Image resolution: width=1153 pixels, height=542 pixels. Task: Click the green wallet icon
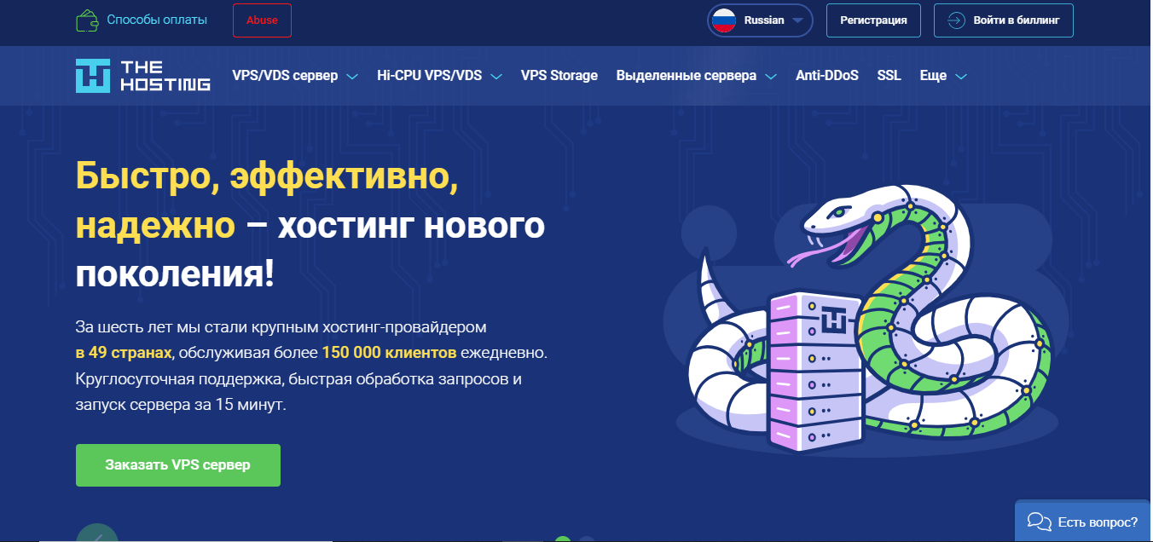(86, 20)
